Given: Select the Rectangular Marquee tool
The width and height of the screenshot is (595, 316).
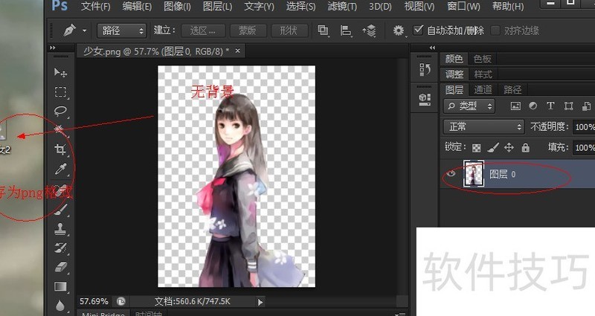Looking at the screenshot, I should coord(61,92).
